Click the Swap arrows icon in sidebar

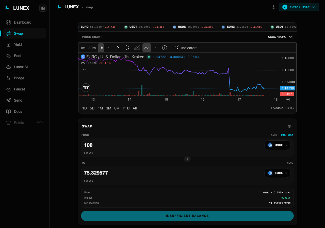pos(9,33)
